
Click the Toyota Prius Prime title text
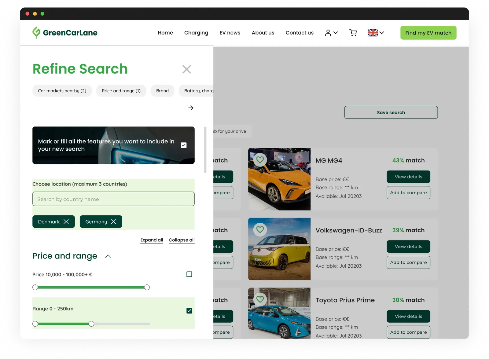pos(345,300)
